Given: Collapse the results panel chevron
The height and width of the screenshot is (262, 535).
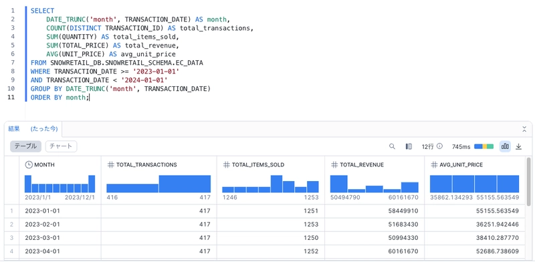Looking at the screenshot, I should 524,129.
